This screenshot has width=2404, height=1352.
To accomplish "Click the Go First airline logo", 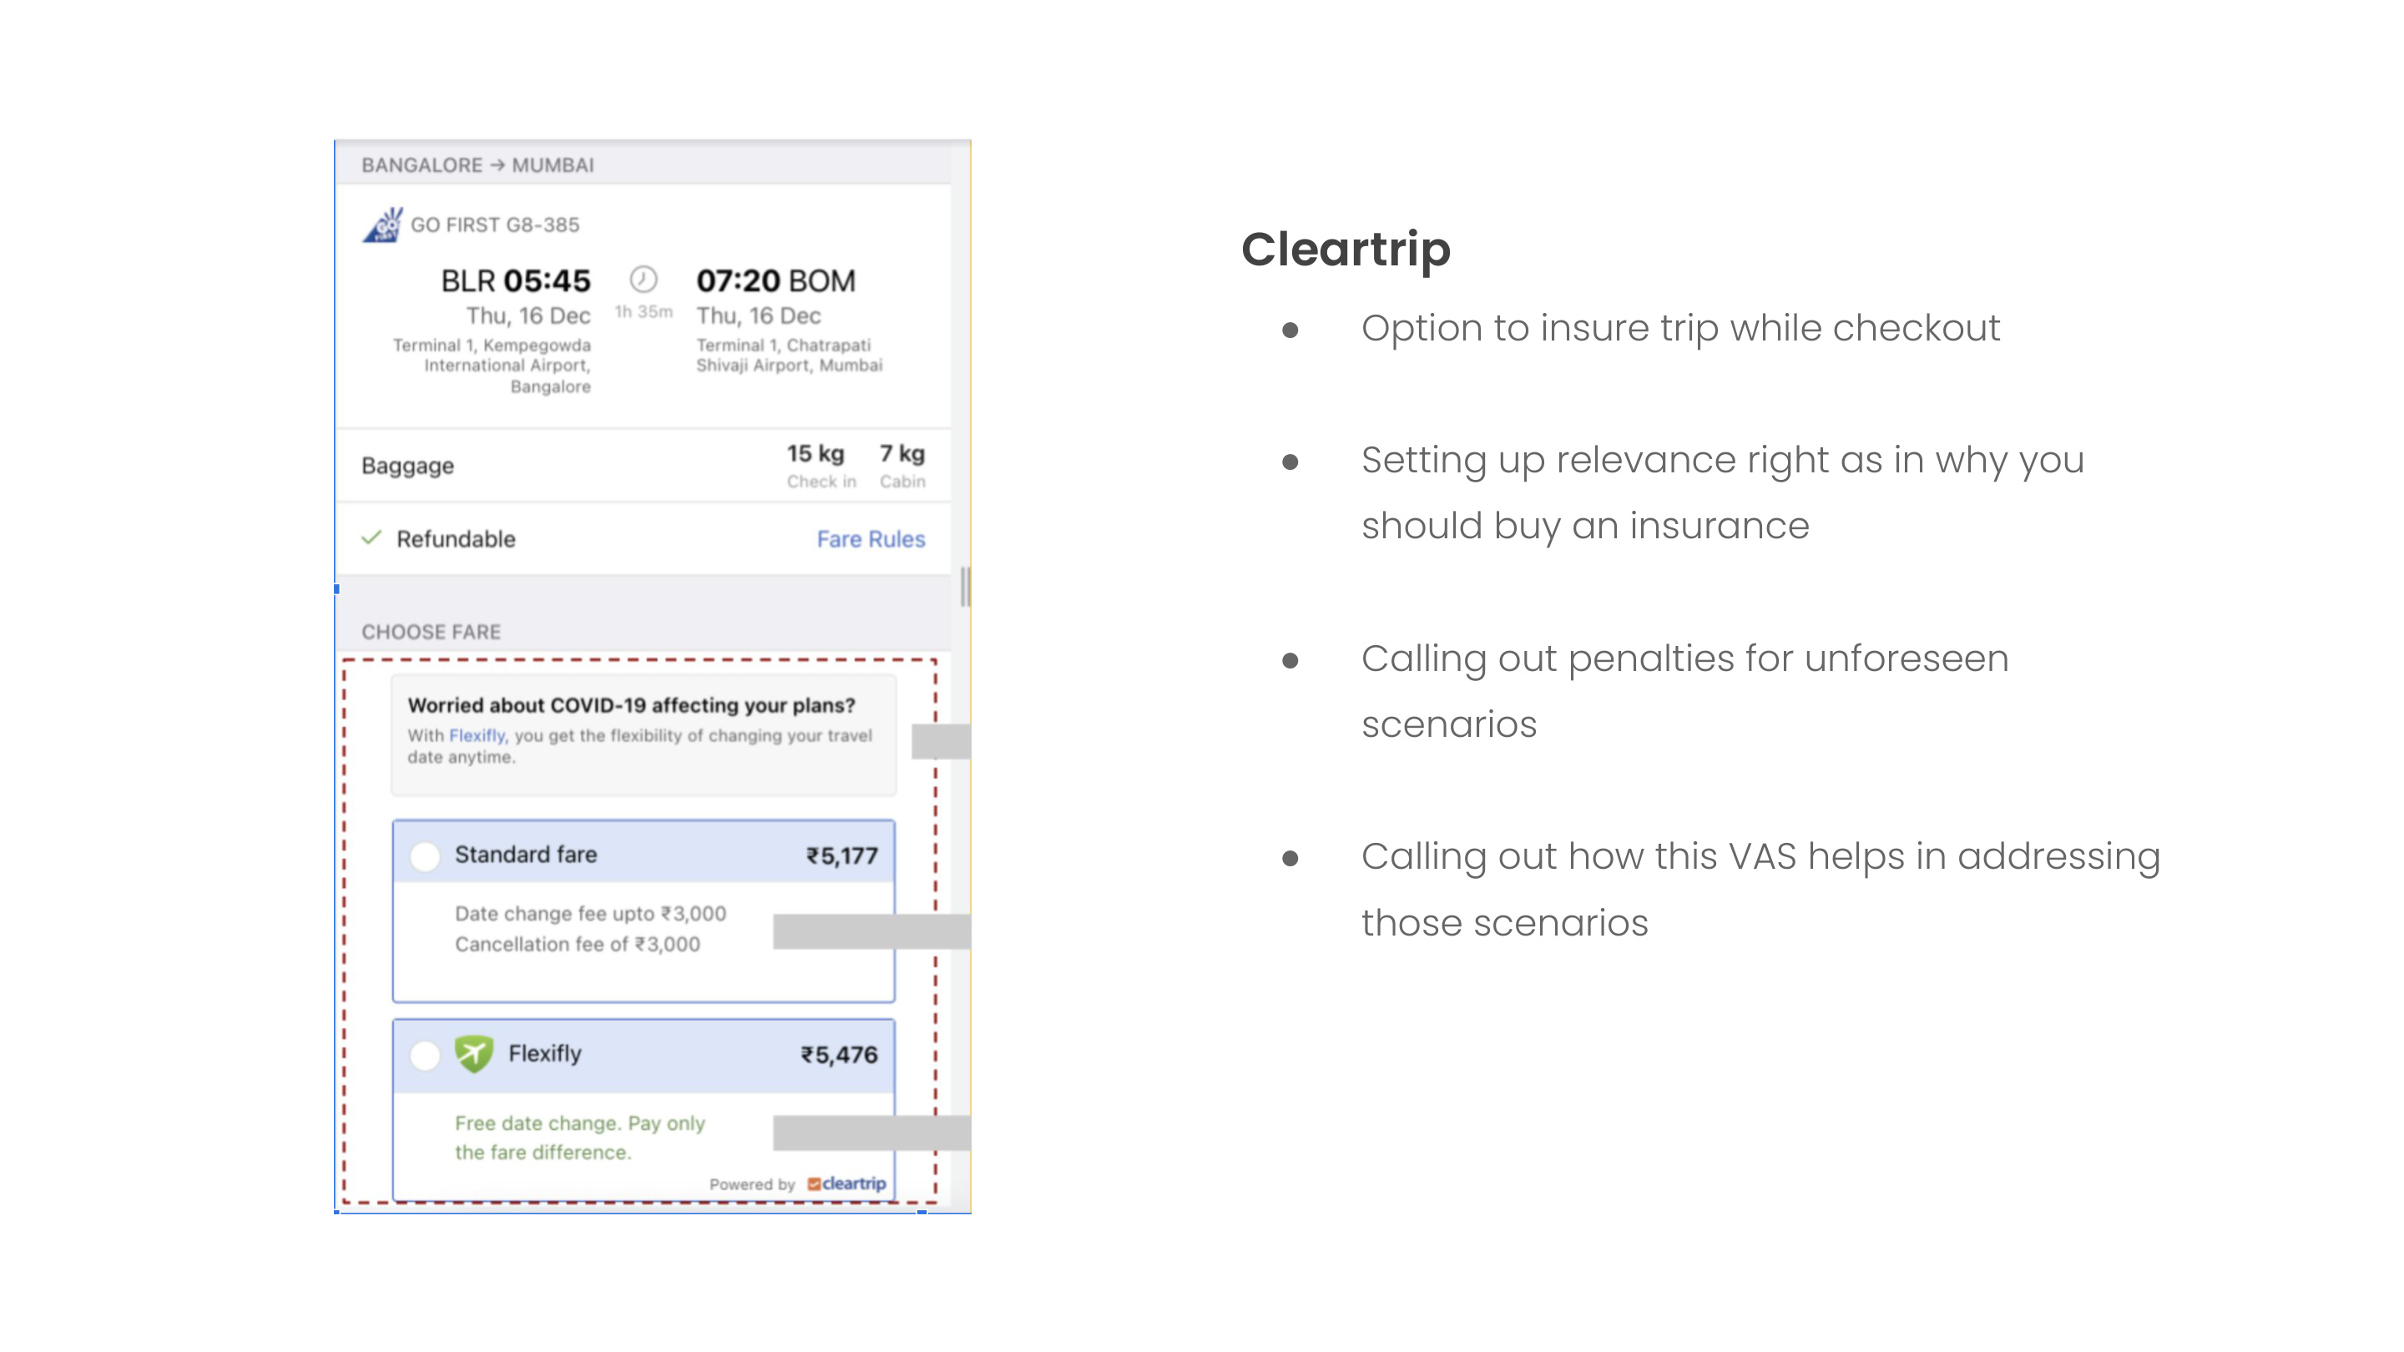I will [382, 224].
